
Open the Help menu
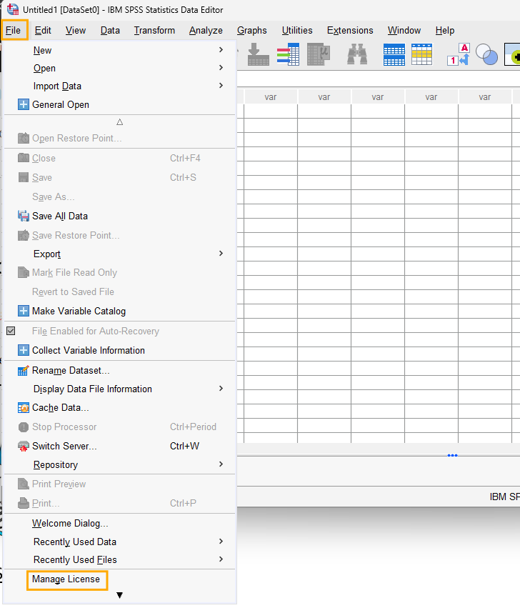[445, 30]
